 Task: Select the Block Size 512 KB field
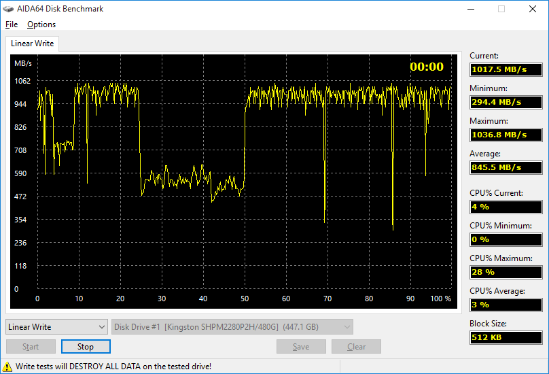(506, 337)
